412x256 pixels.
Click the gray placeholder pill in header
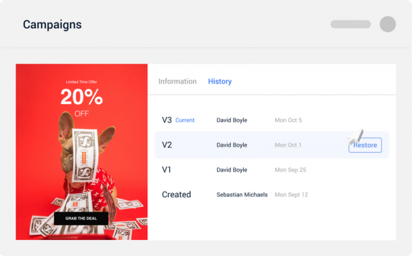click(x=351, y=24)
